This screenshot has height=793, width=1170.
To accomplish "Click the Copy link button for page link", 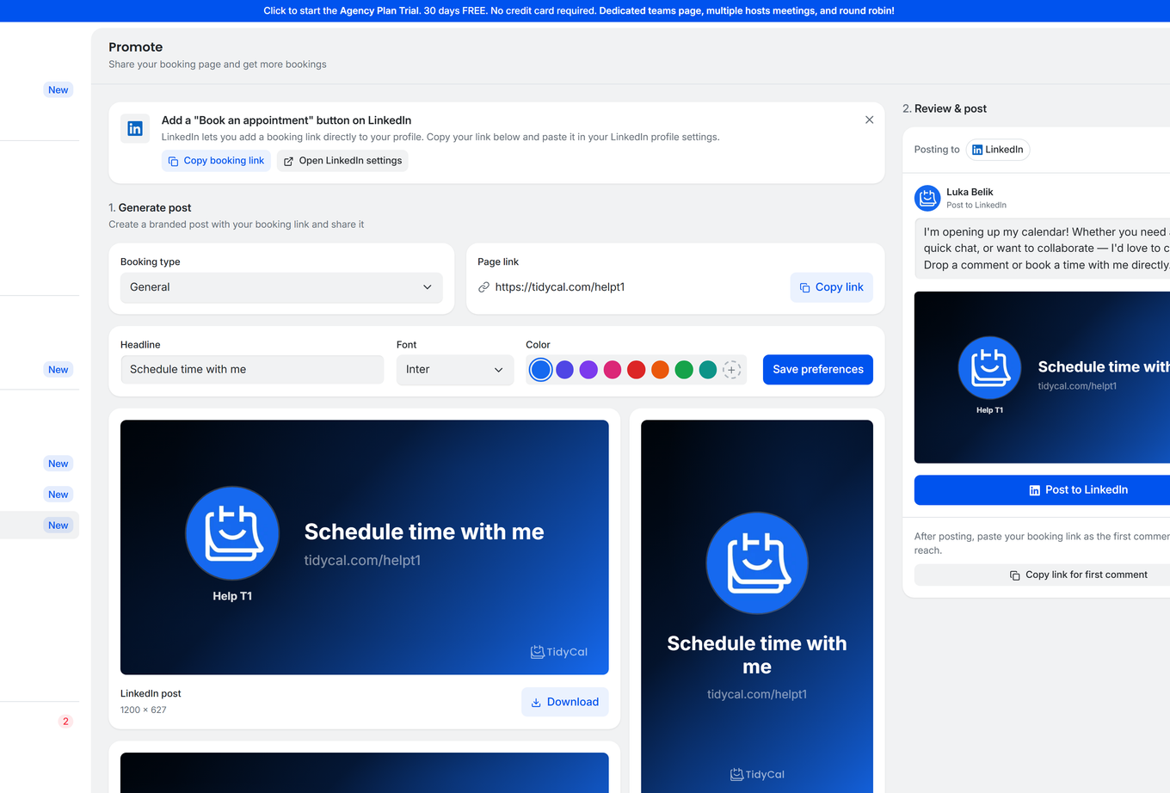I will (x=831, y=287).
